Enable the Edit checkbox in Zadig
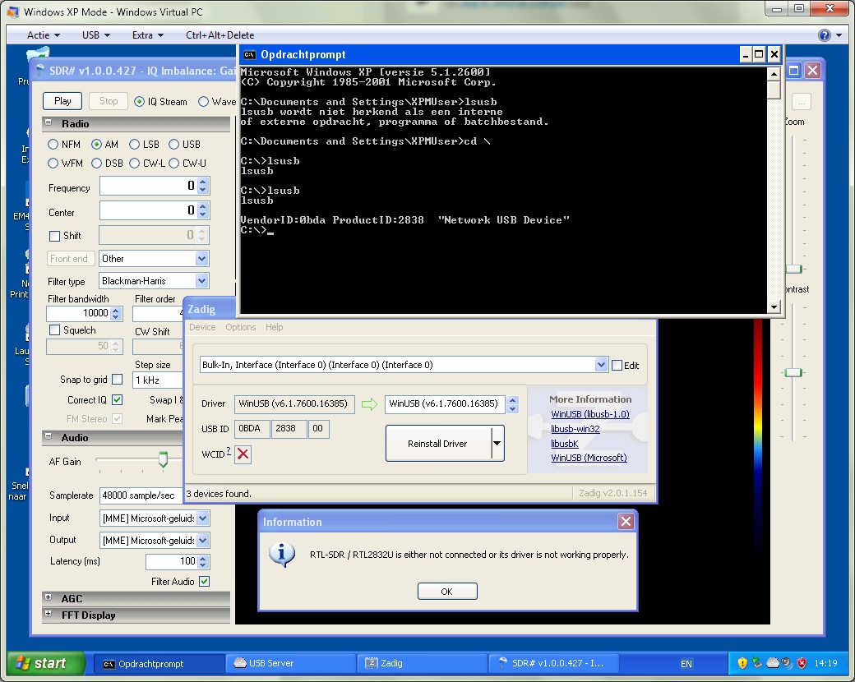 [617, 366]
